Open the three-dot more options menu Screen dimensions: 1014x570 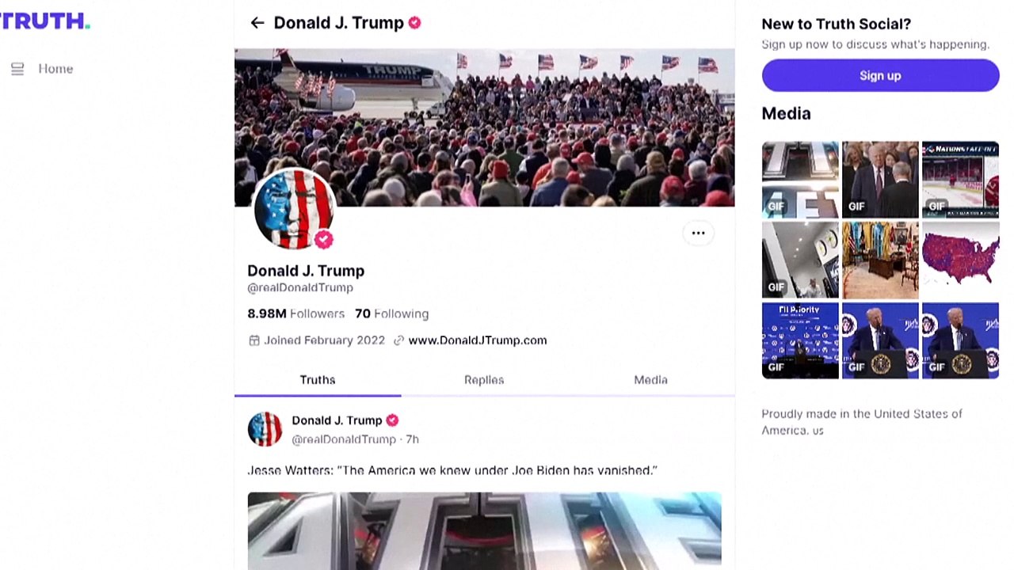point(698,233)
